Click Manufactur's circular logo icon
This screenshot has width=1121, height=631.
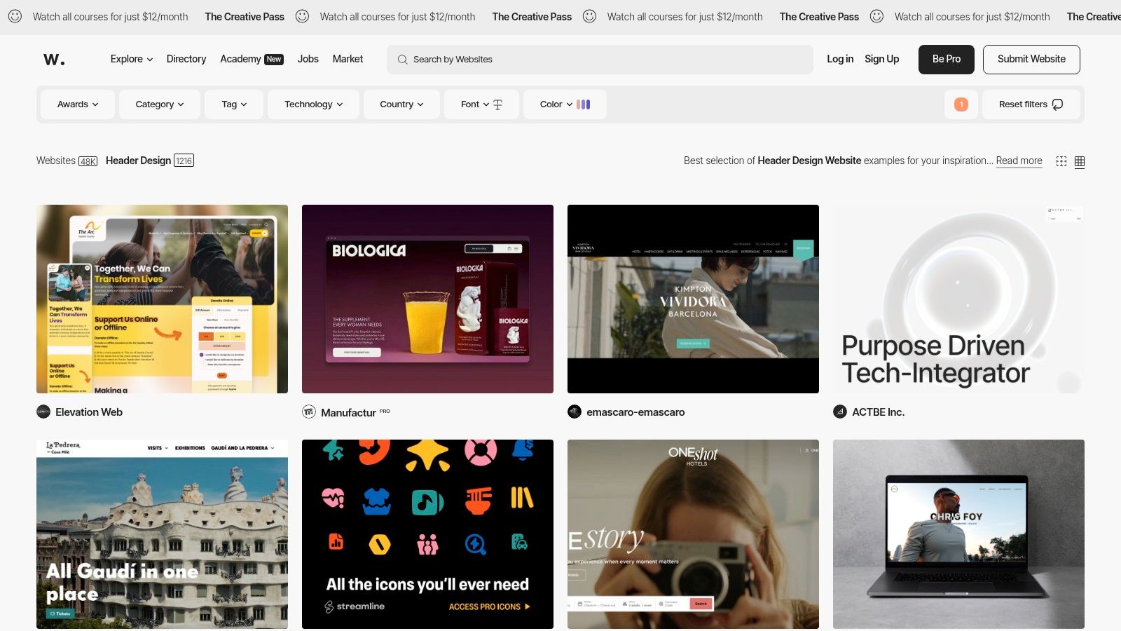[308, 412]
